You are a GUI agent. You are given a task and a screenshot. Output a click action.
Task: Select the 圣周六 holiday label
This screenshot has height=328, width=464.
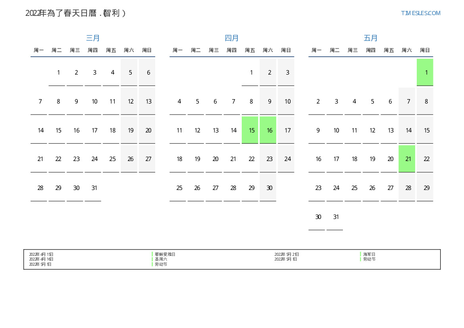point(161,259)
